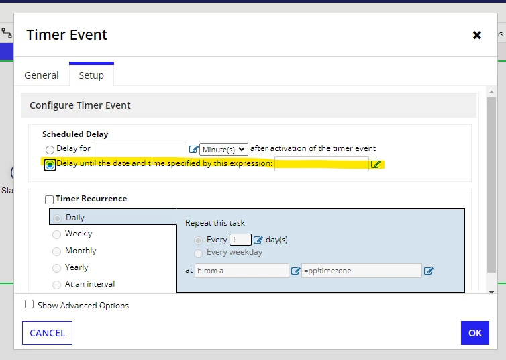Select the 'Every' day(s) radio button

point(198,240)
